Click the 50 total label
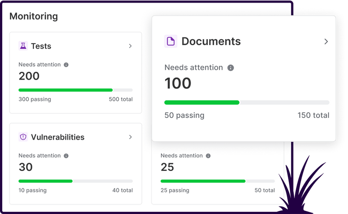The width and height of the screenshot is (348, 214). [x=264, y=190]
